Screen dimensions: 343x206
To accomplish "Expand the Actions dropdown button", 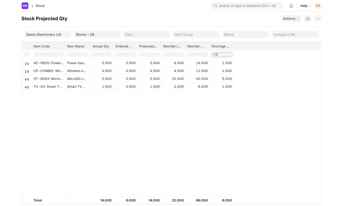I will pos(291,19).
